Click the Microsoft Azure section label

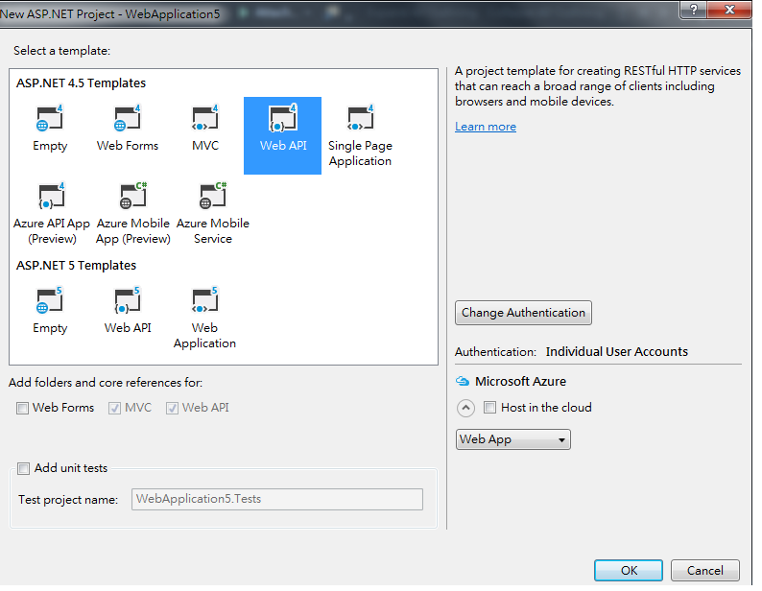click(x=520, y=382)
